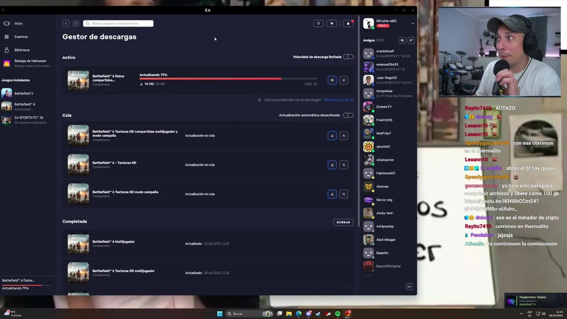Image resolution: width=567 pixels, height=319 pixels.
Task: Cancel the active Datos compartidos download
Action: tap(344, 80)
